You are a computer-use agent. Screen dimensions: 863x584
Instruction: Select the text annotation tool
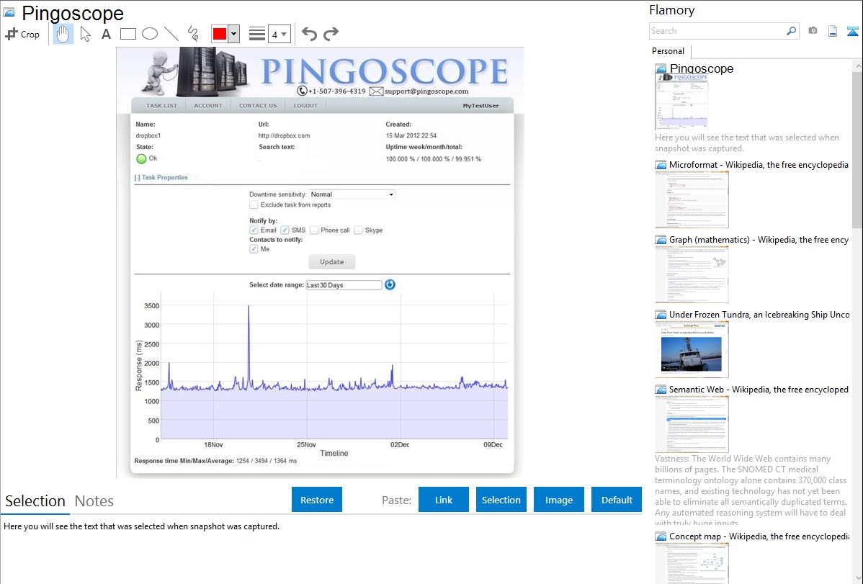106,34
